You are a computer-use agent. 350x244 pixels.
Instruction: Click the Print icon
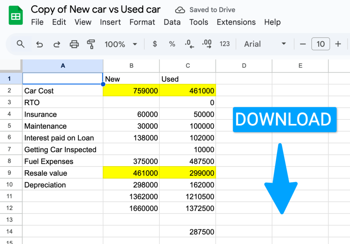[x=74, y=44]
